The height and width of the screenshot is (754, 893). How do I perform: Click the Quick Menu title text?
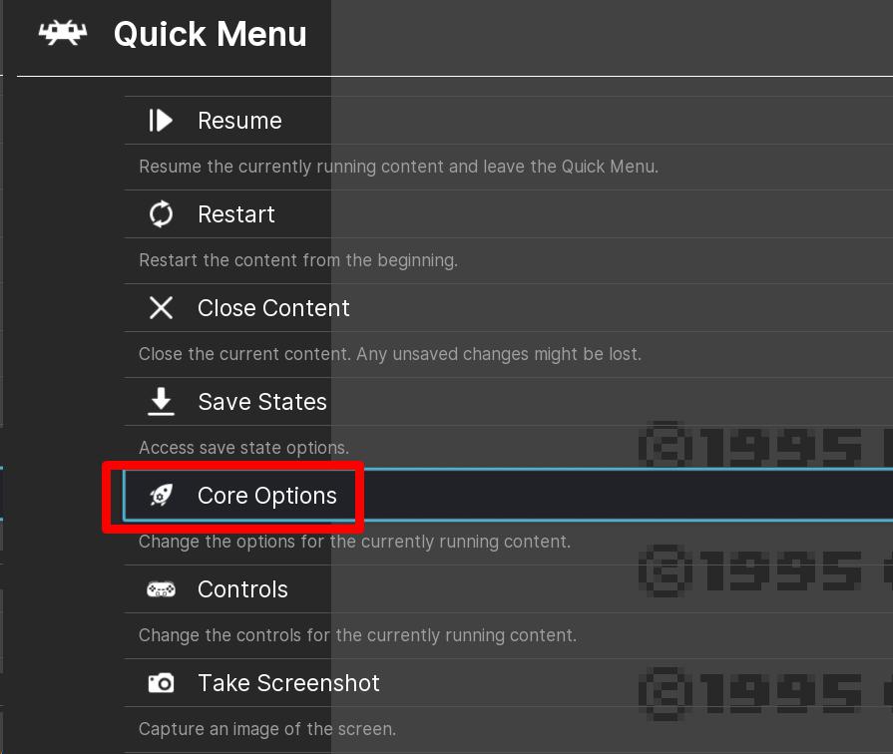click(x=210, y=34)
